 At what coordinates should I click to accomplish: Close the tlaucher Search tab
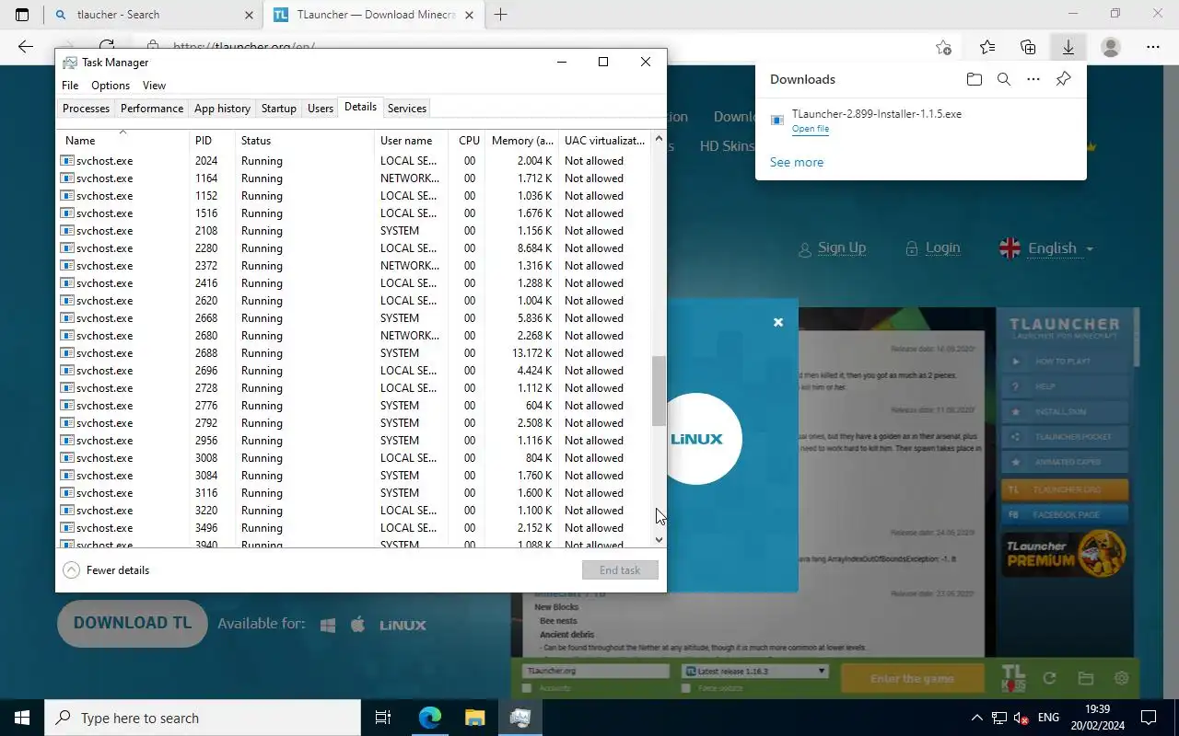pos(249,15)
